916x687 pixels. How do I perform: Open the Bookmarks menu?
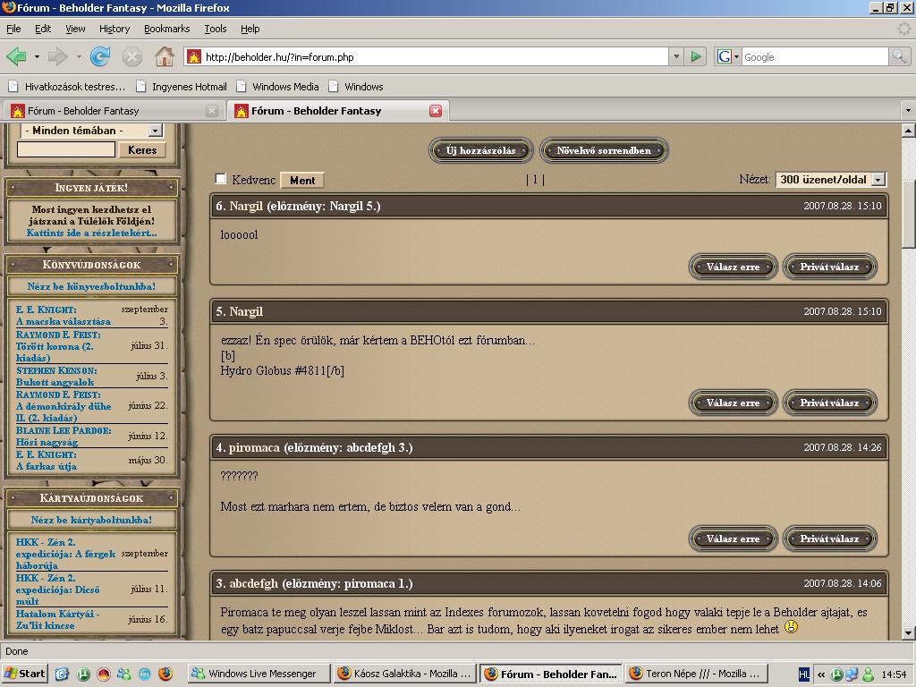[x=166, y=29]
